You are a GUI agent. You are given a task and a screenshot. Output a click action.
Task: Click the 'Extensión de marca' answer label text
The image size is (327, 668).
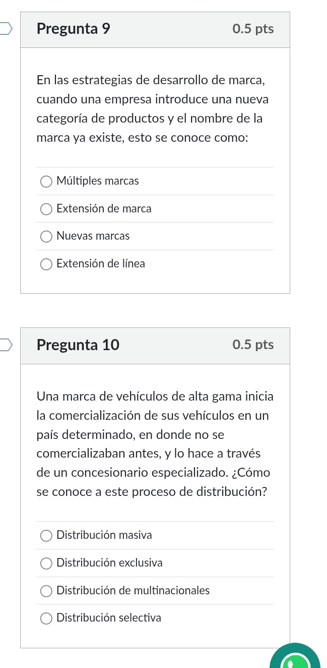[x=104, y=209]
